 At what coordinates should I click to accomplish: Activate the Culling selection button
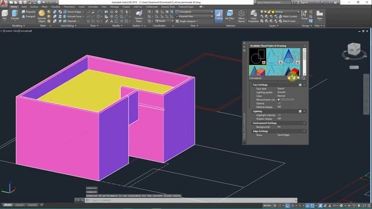[219, 16]
